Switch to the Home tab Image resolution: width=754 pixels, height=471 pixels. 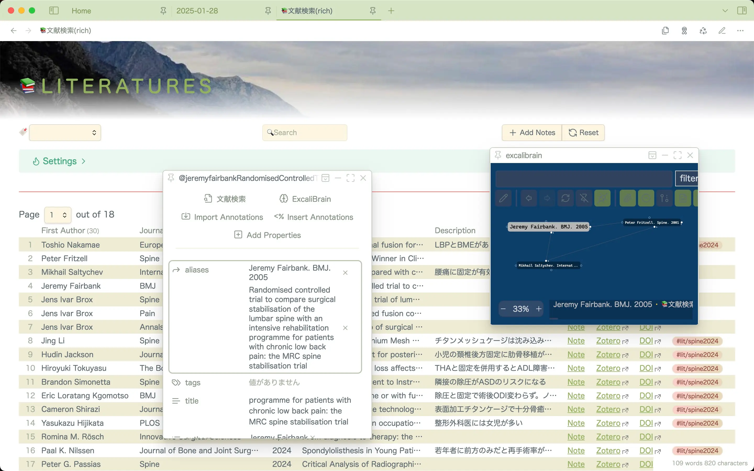click(x=81, y=10)
